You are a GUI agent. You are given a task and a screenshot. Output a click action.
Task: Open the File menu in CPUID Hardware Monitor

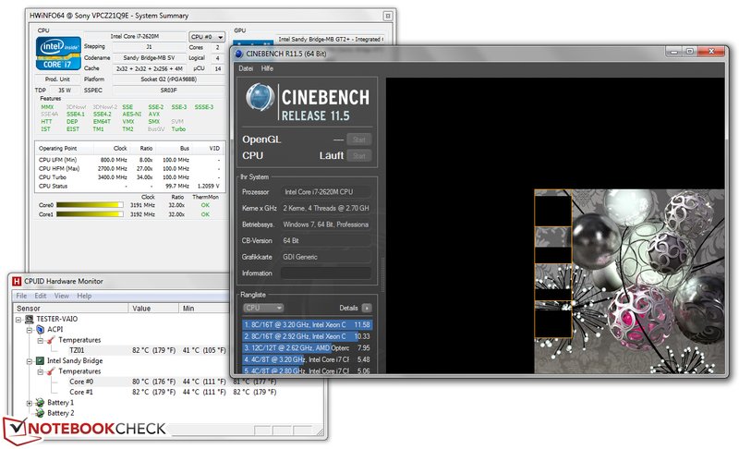click(x=21, y=296)
